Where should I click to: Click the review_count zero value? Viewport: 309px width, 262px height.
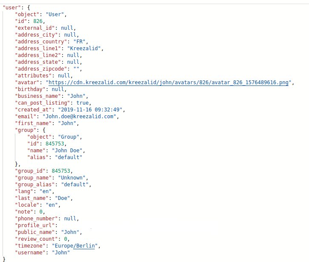(x=66, y=239)
